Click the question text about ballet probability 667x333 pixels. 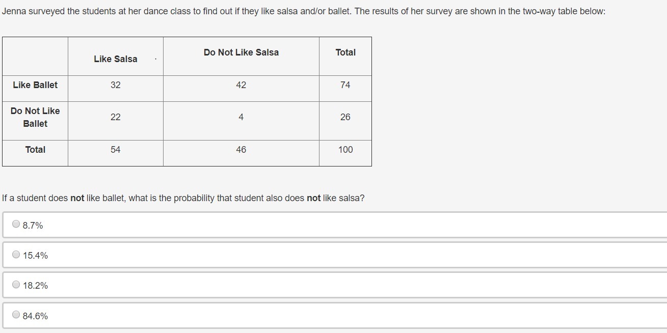coord(183,198)
